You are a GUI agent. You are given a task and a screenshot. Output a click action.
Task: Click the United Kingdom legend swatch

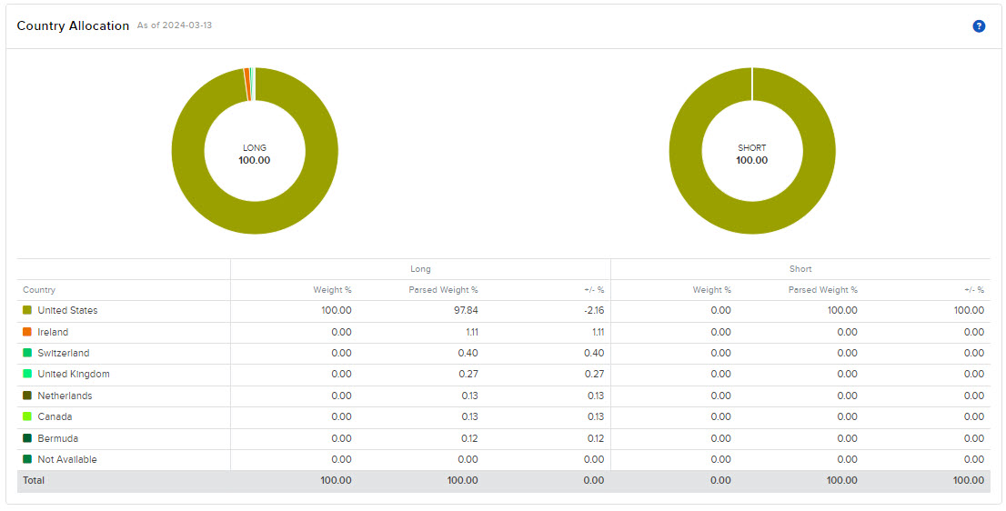click(x=27, y=375)
